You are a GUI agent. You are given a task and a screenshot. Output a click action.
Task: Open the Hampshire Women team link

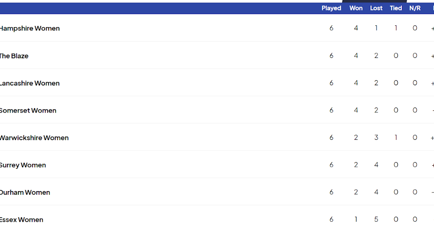pyautogui.click(x=30, y=29)
